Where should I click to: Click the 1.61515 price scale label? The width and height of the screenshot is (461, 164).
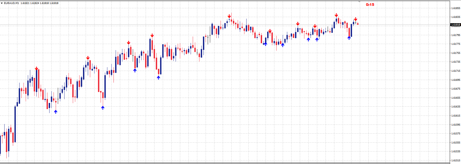[456, 161]
